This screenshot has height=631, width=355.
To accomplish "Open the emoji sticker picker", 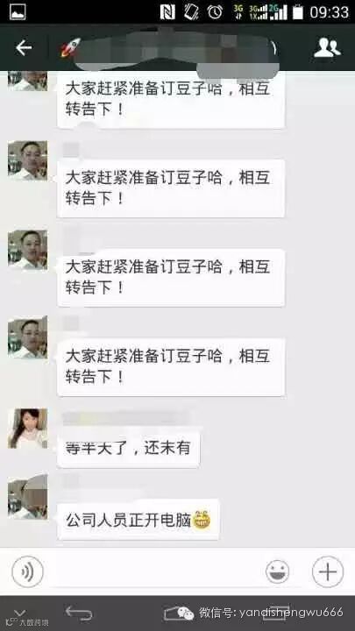I will (277, 571).
